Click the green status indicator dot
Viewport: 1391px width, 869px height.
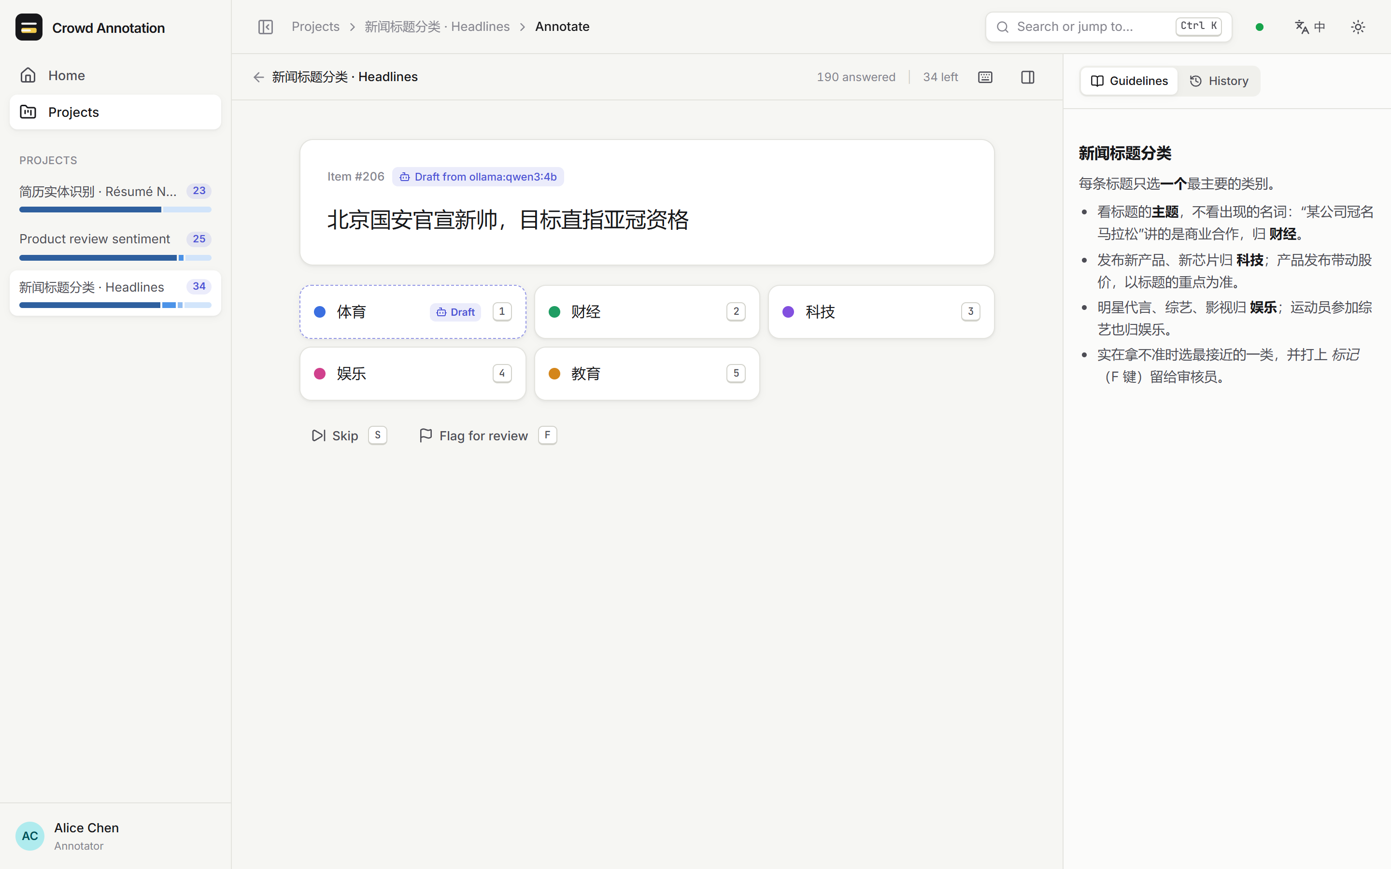[1259, 27]
